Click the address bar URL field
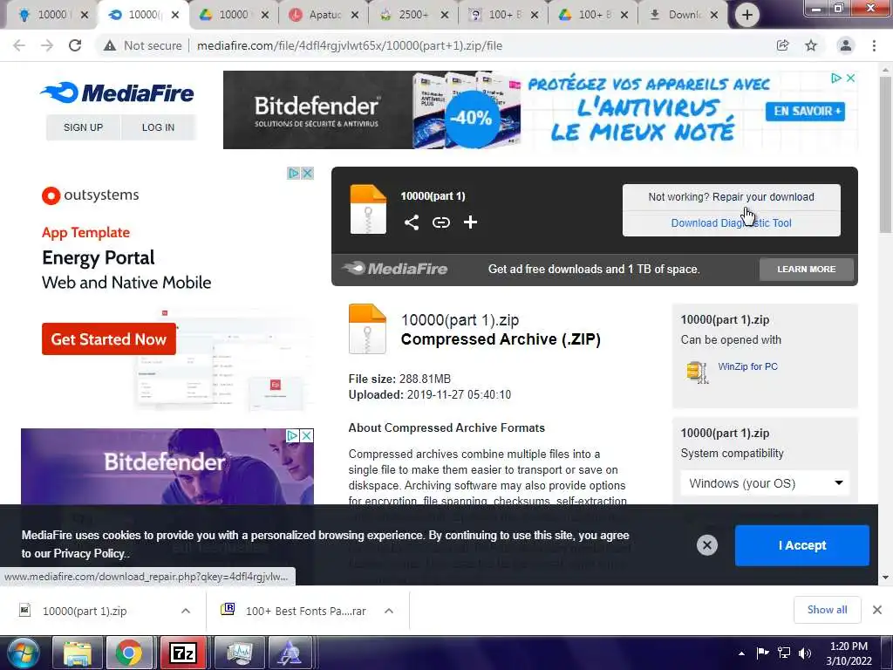 click(349, 45)
